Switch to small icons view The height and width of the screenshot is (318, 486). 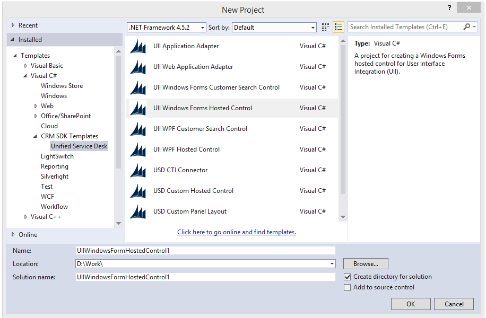tap(325, 26)
